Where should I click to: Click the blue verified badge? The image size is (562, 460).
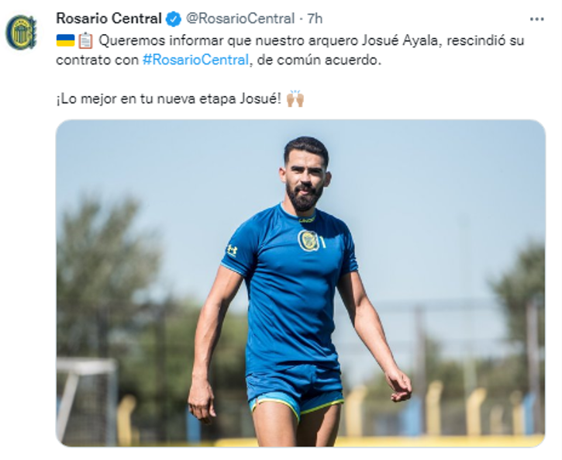coord(174,19)
